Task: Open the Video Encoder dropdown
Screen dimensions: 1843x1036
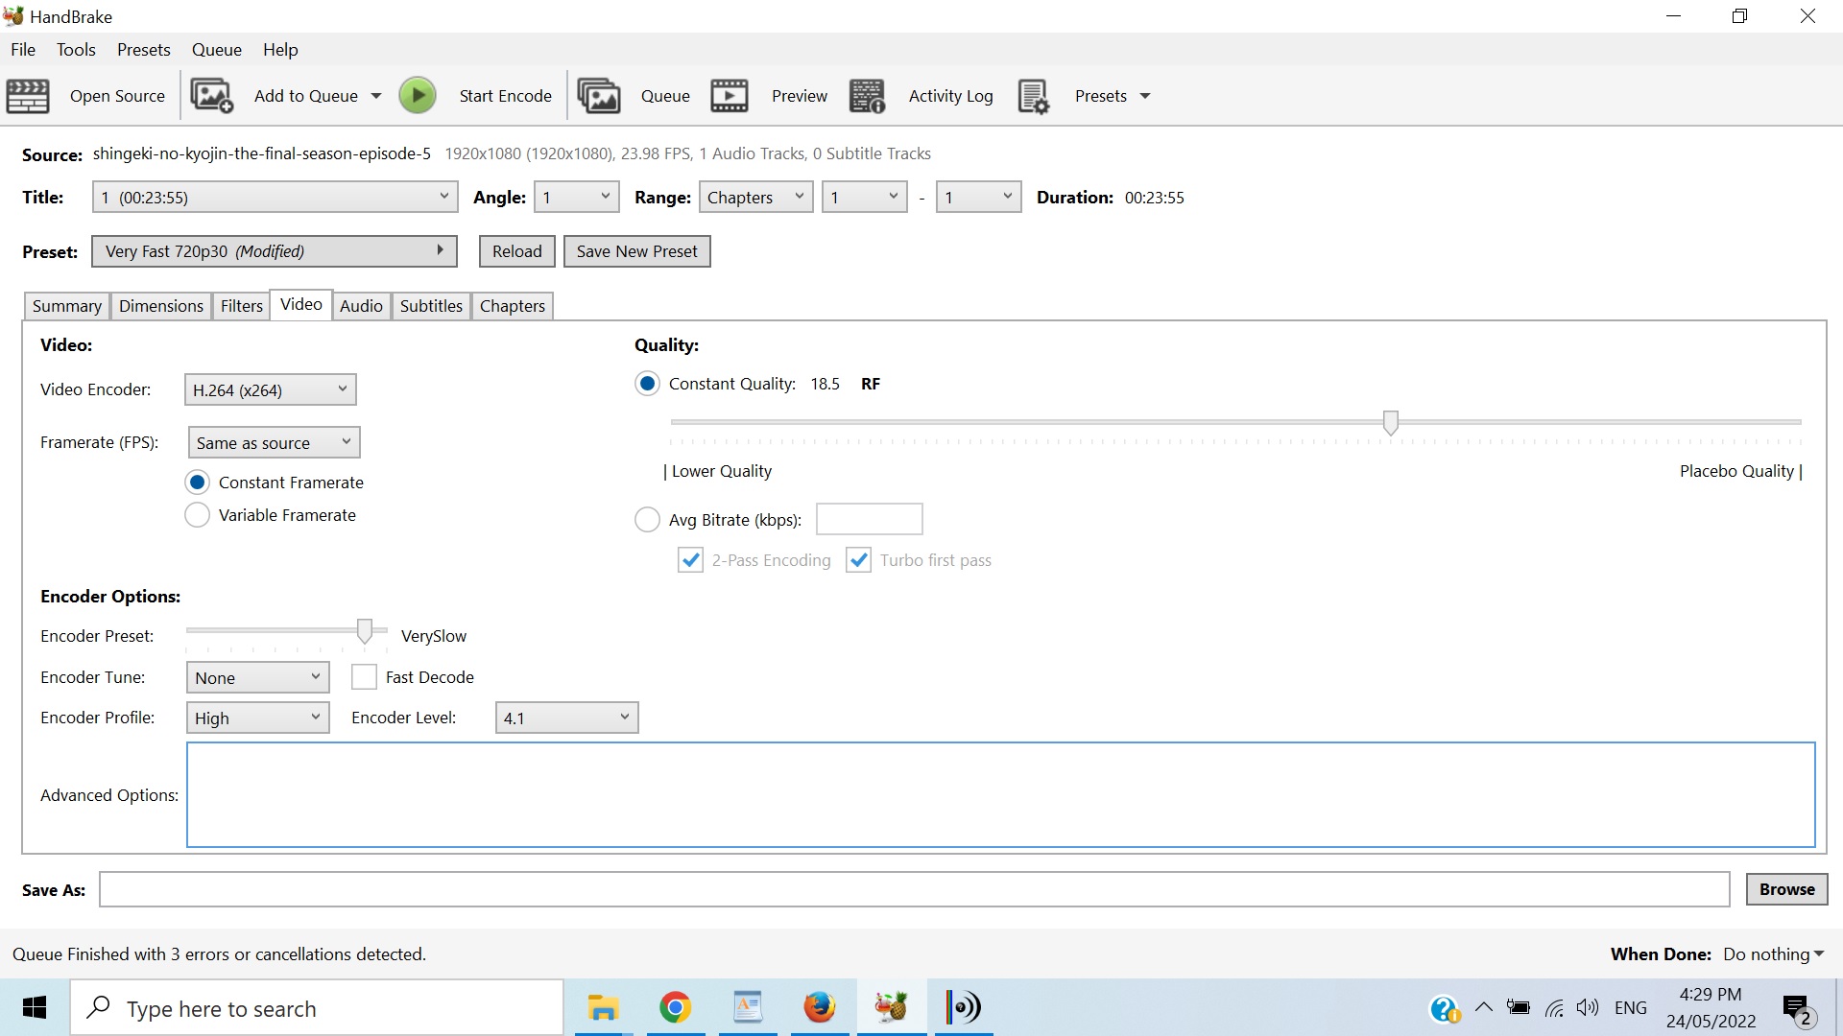Action: (270, 389)
